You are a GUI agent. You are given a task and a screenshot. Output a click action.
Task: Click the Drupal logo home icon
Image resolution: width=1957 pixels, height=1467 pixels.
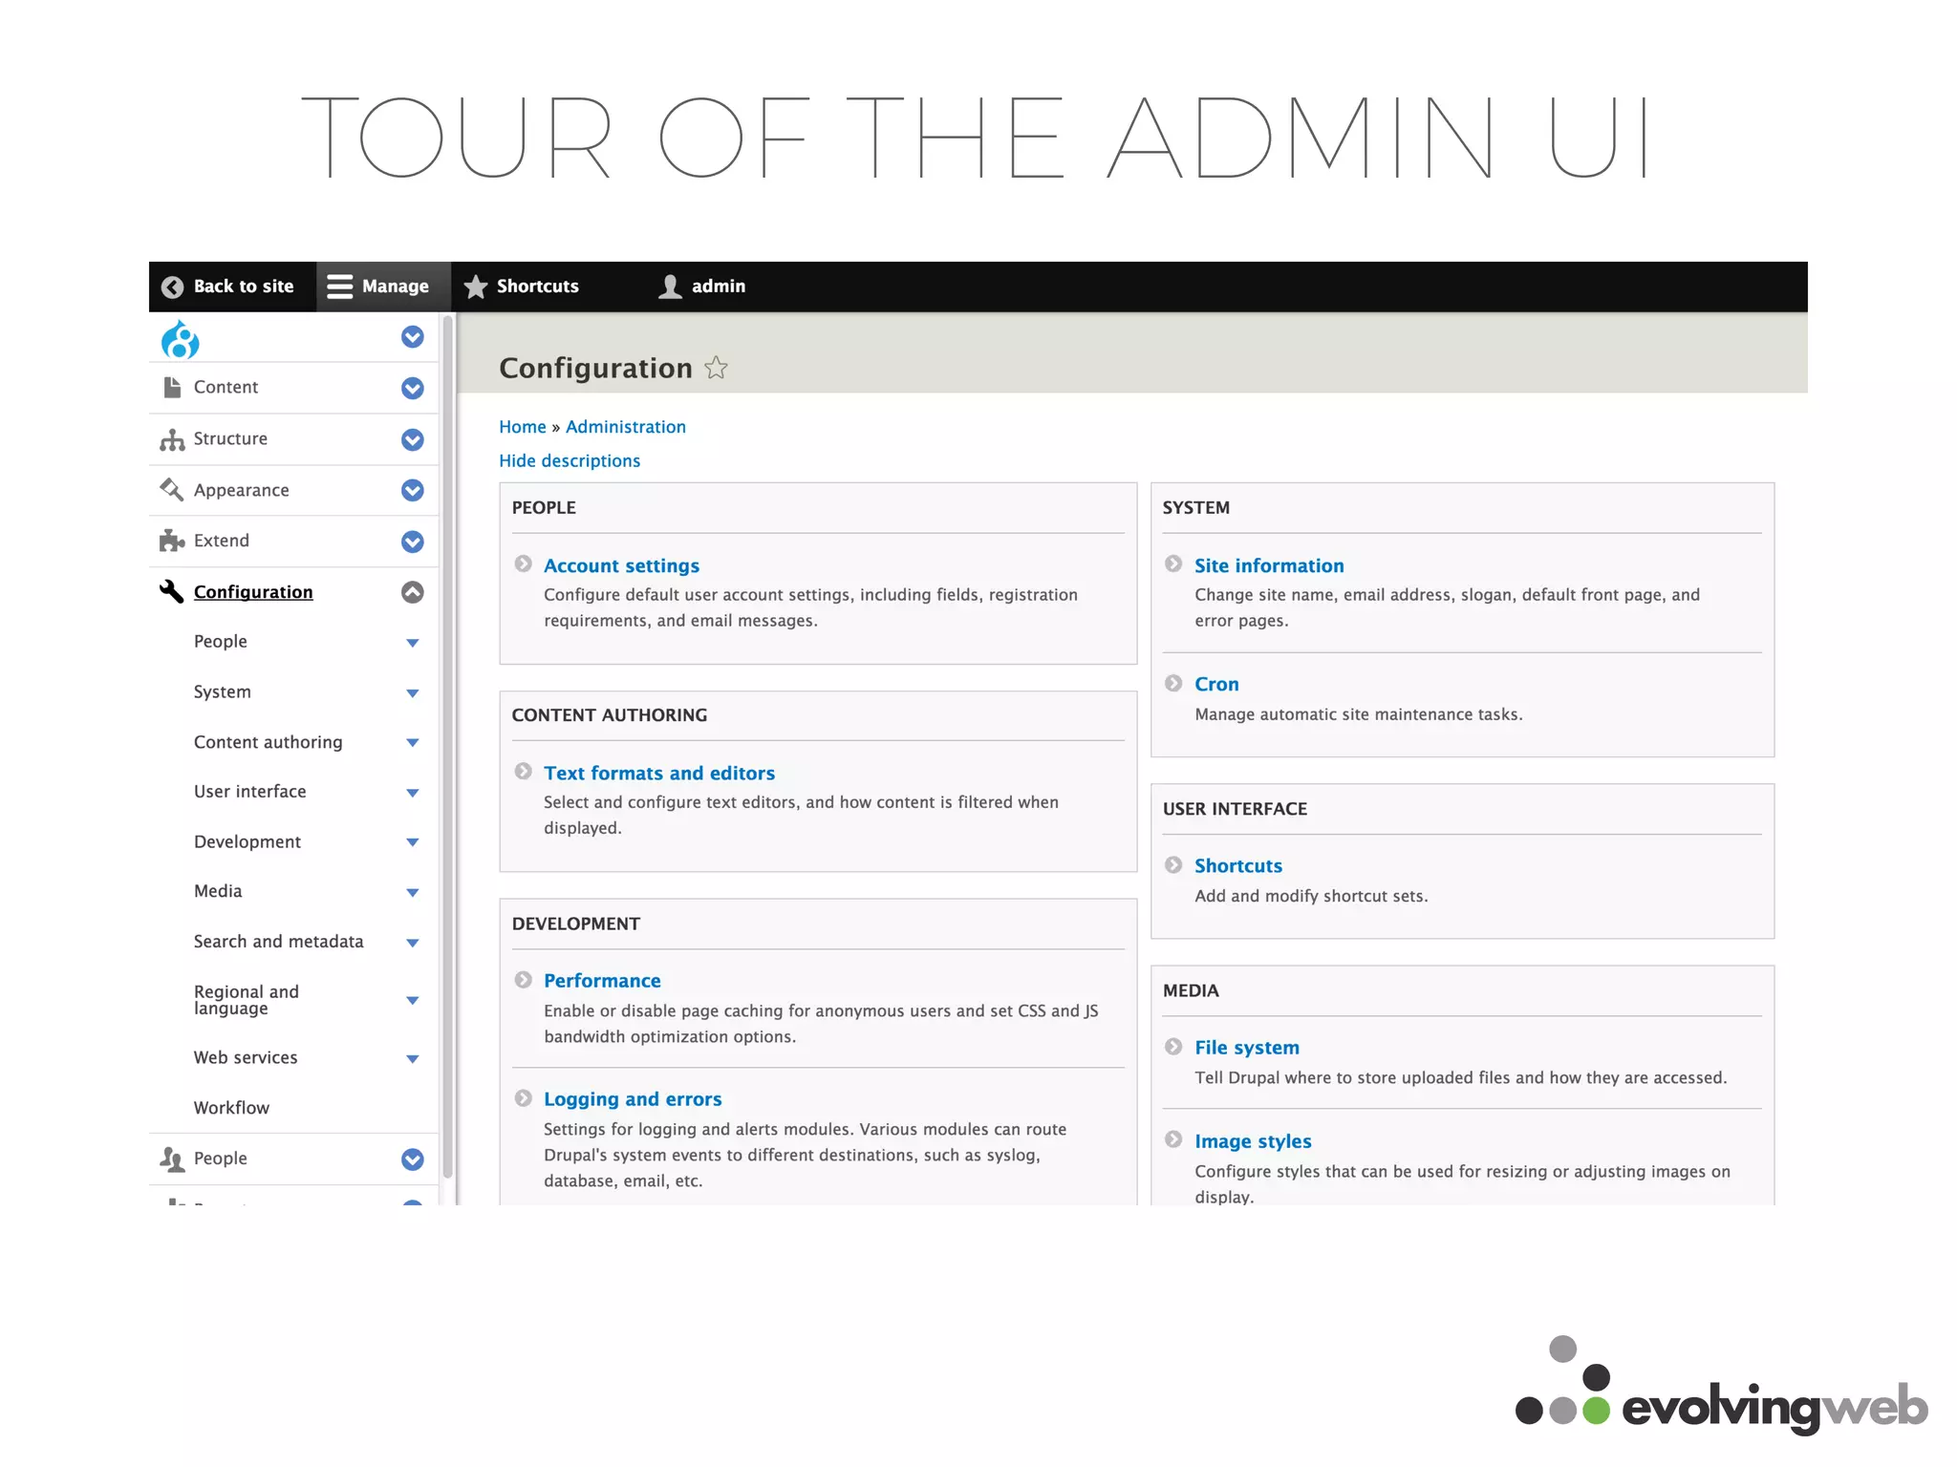pos(180,339)
